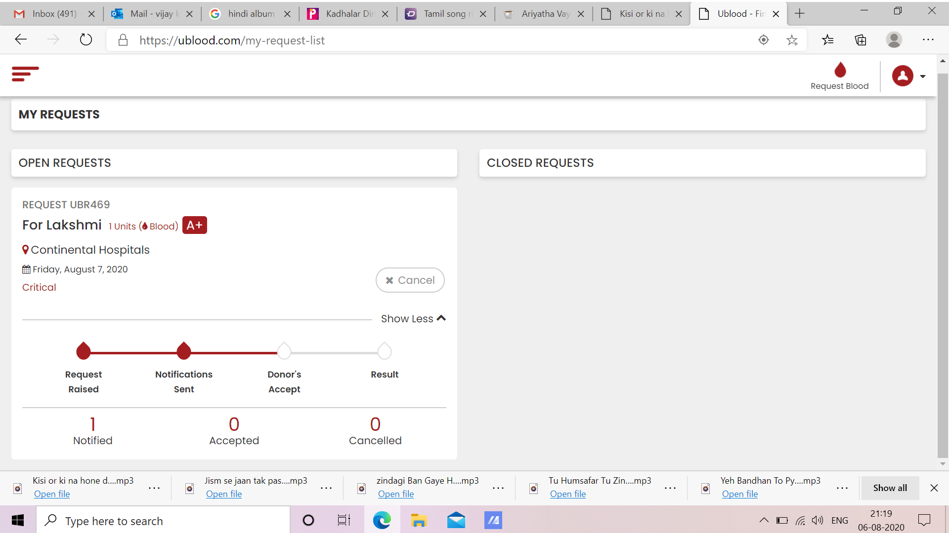The height and width of the screenshot is (533, 949).
Task: Click the Request Raised blood drop marker
Action: tap(84, 351)
